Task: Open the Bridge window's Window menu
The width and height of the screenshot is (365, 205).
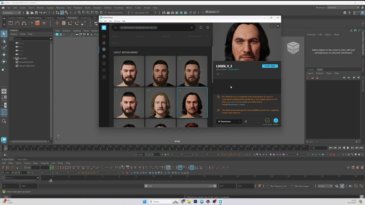Action: coord(117,21)
